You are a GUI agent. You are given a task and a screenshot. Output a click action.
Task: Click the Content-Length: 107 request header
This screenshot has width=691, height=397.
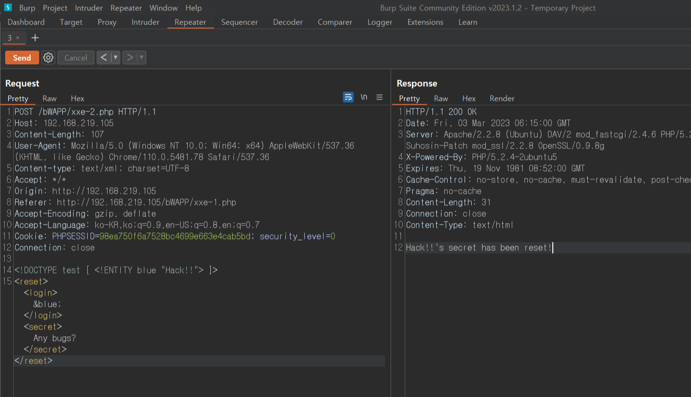[x=59, y=134]
